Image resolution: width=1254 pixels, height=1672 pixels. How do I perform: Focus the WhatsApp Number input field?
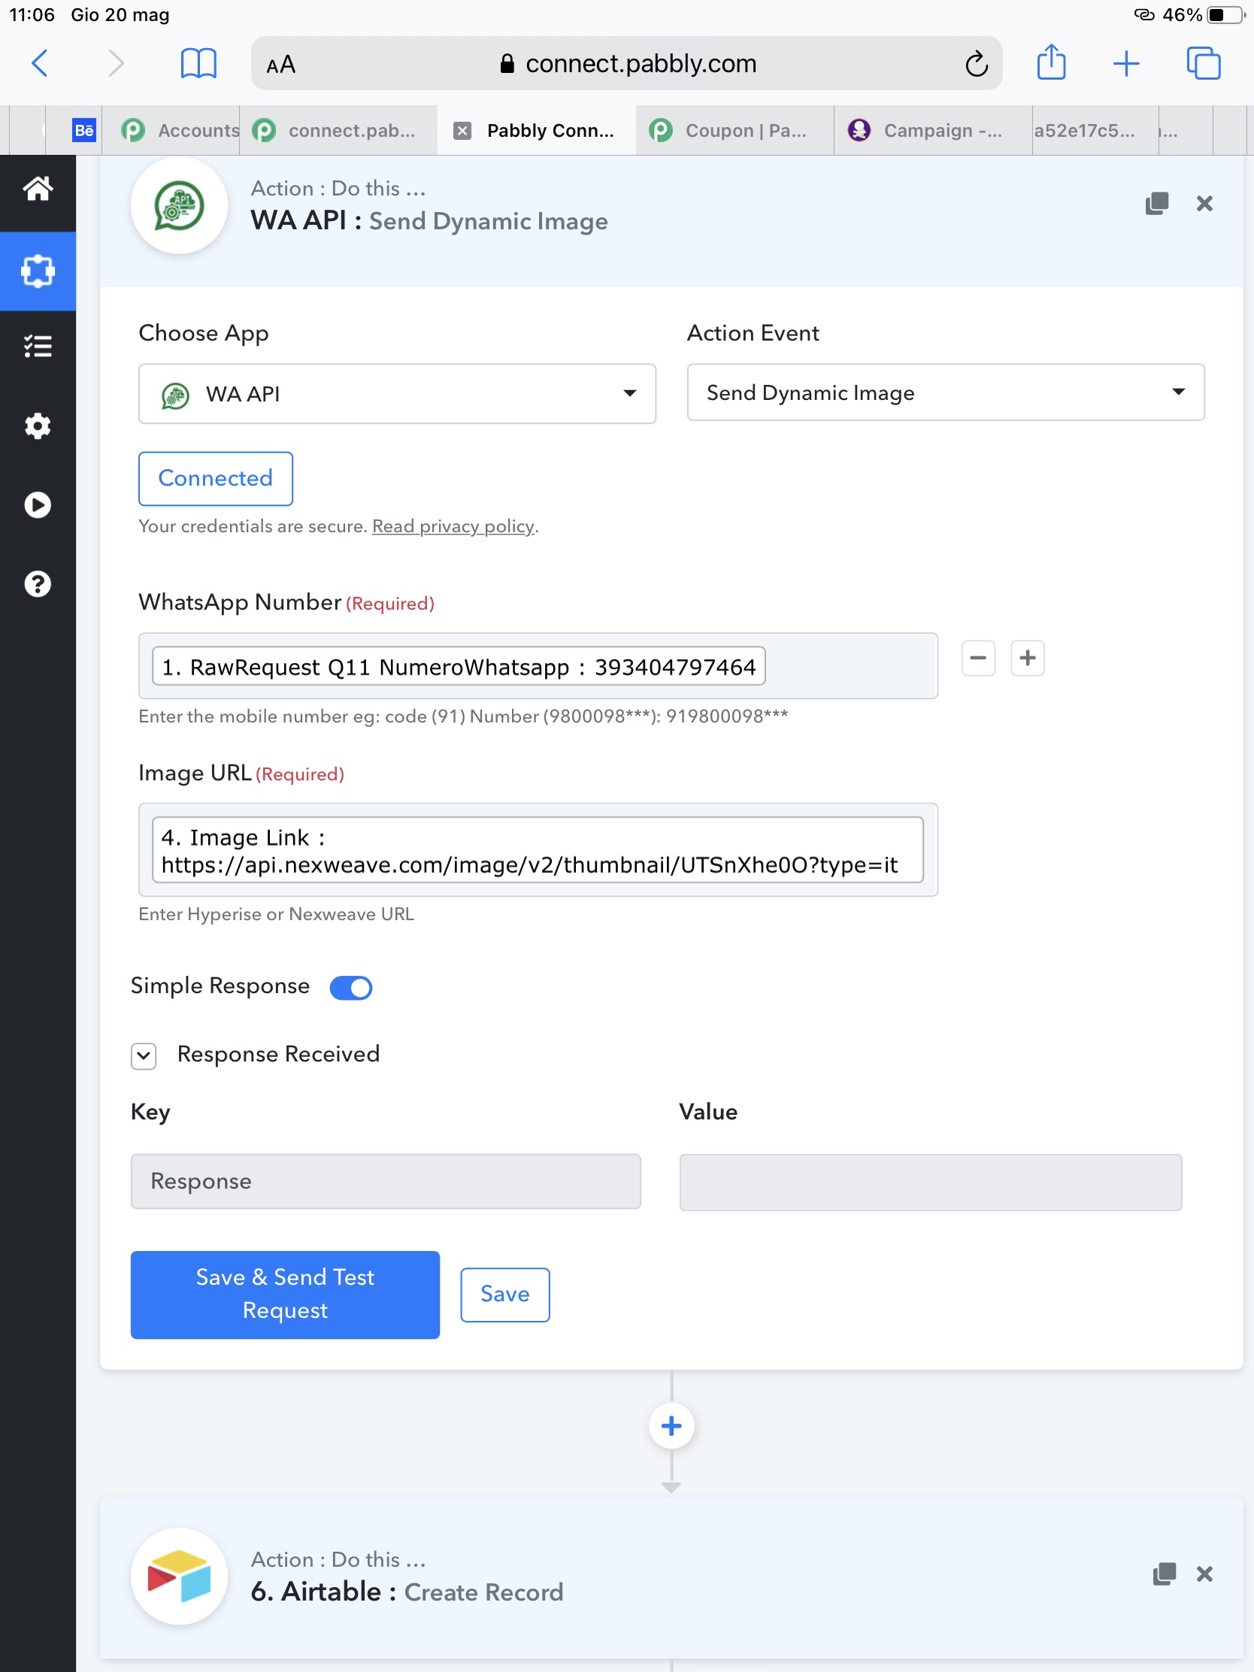(x=538, y=666)
